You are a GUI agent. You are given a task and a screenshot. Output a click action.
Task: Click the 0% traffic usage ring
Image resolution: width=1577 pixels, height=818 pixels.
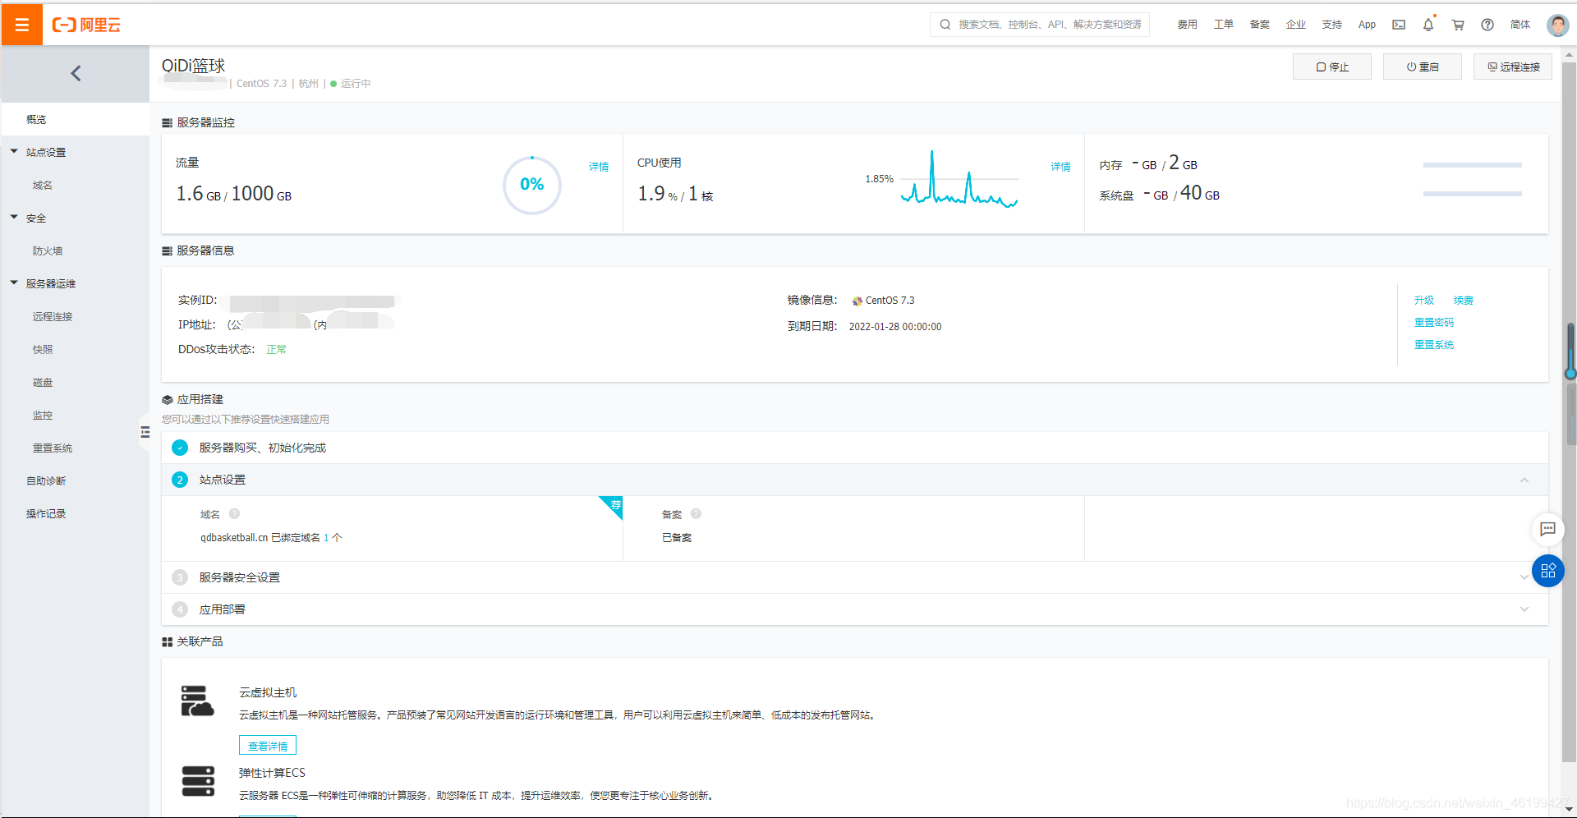click(x=532, y=185)
